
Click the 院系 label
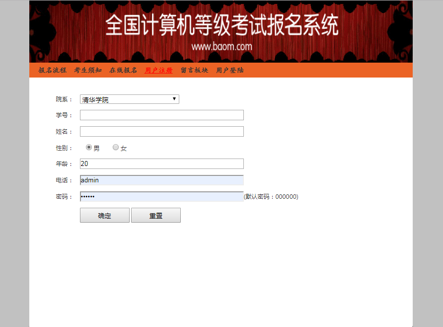pyautogui.click(x=64, y=99)
